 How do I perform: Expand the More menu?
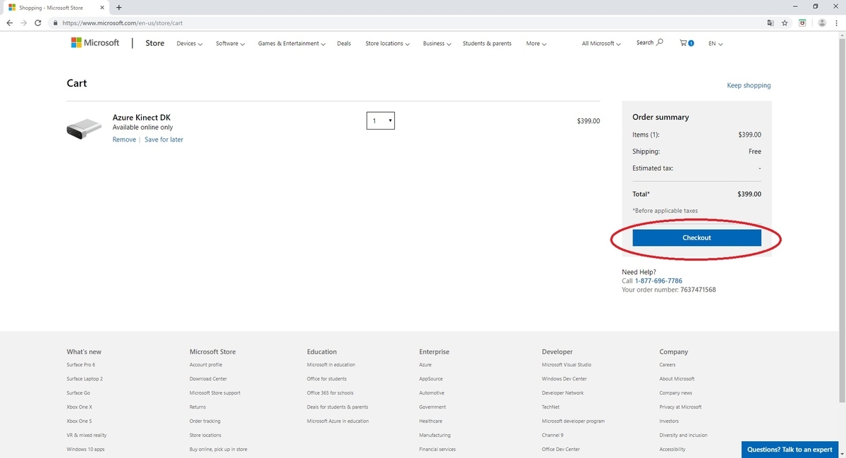(x=536, y=44)
